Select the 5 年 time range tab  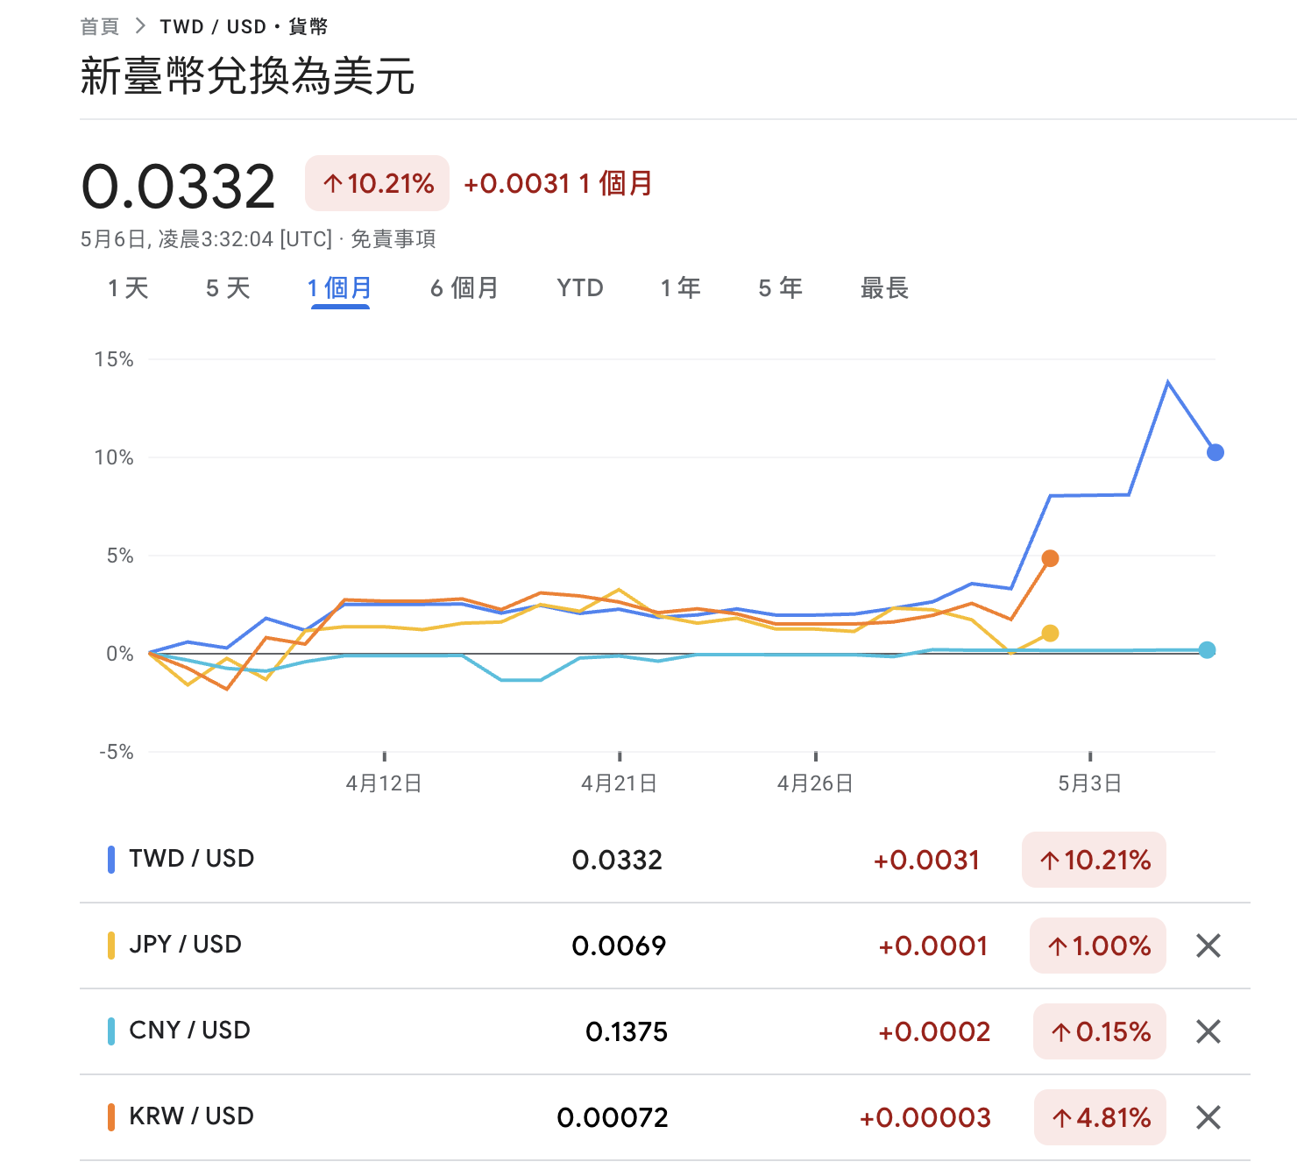[780, 287]
